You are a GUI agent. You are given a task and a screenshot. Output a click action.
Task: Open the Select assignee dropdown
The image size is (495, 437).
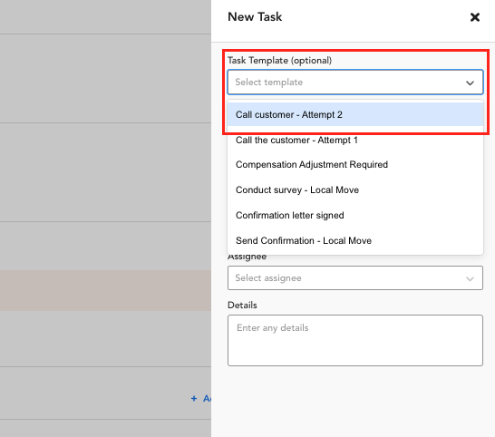355,277
